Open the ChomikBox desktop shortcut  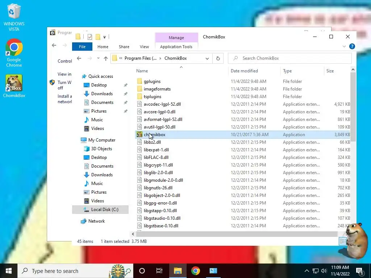coord(14,86)
